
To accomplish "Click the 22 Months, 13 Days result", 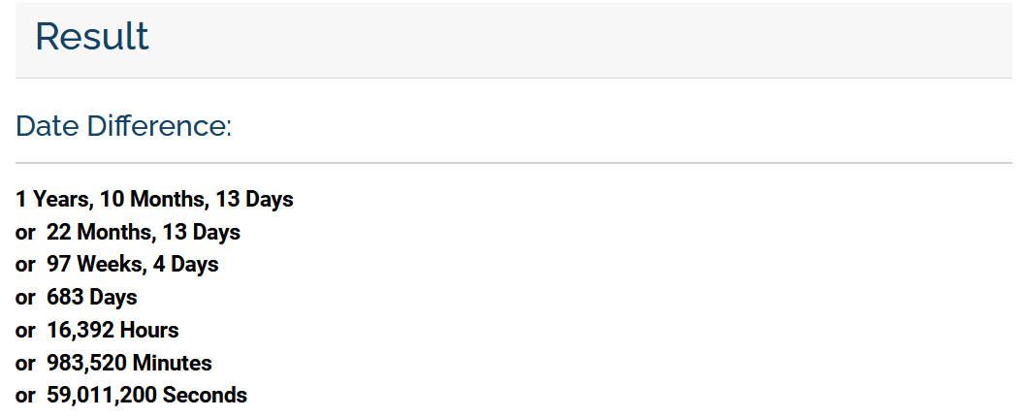I will pyautogui.click(x=143, y=232).
